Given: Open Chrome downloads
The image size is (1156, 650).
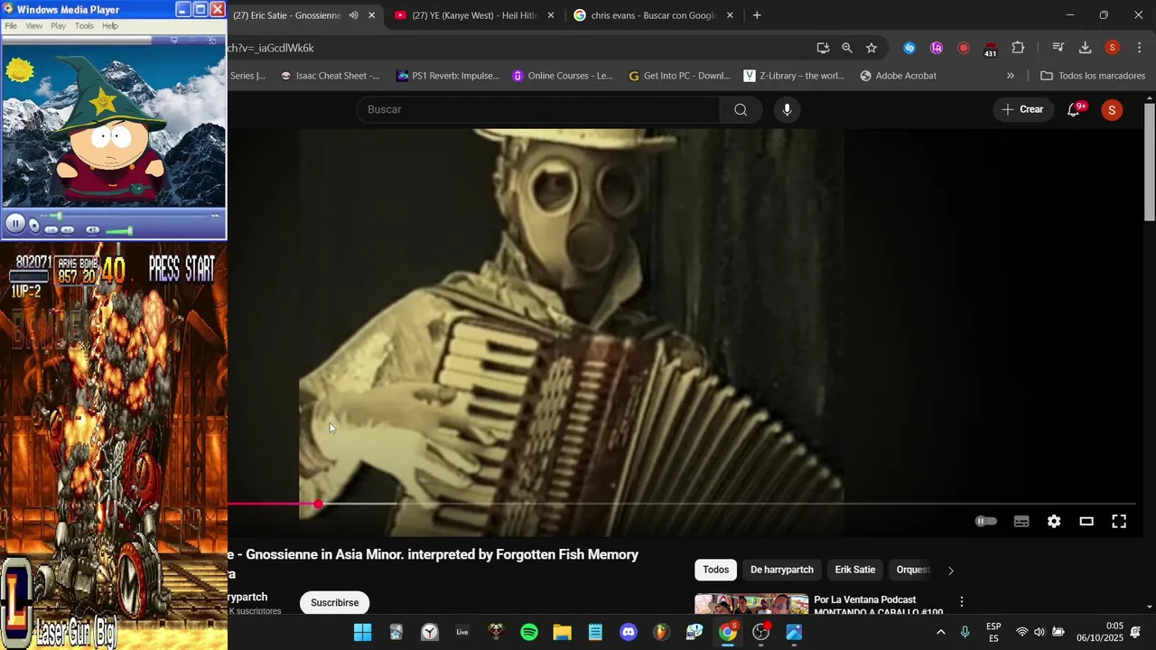Looking at the screenshot, I should tap(1086, 48).
